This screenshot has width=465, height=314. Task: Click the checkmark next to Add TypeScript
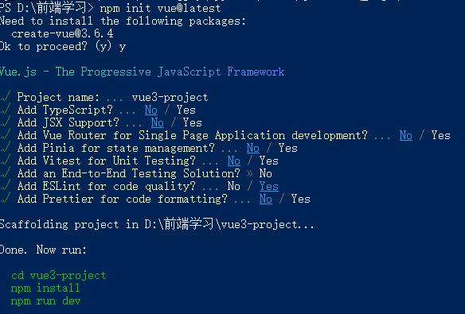6,109
